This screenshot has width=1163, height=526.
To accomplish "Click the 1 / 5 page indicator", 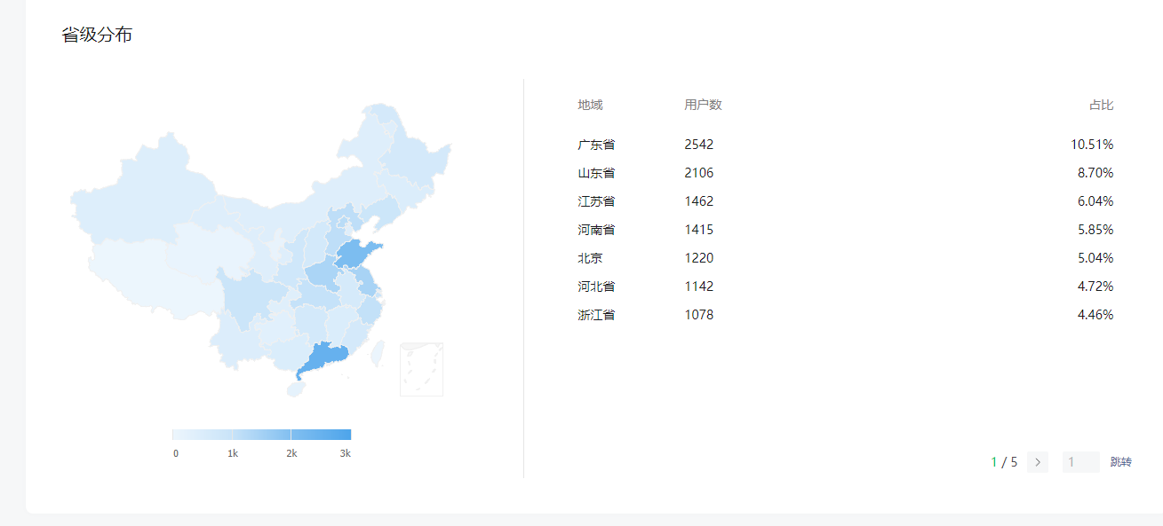I will point(1004,462).
